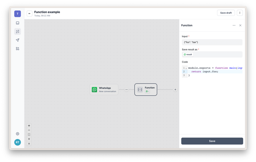Click the result variable chip under Save result as

pyautogui.click(x=188, y=54)
